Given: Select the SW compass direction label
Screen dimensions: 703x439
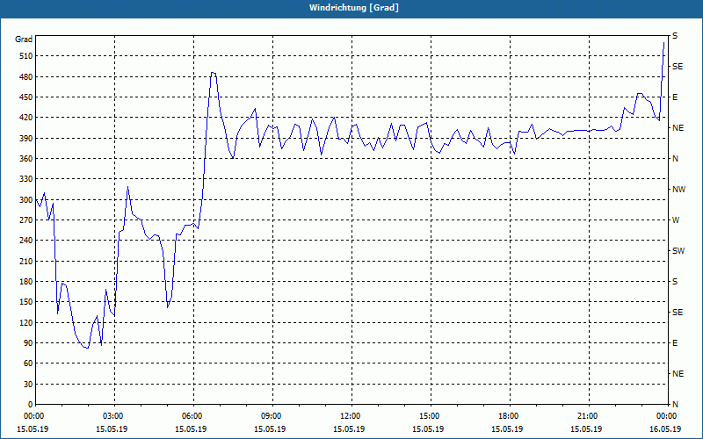Looking at the screenshot, I should pyautogui.click(x=678, y=251).
